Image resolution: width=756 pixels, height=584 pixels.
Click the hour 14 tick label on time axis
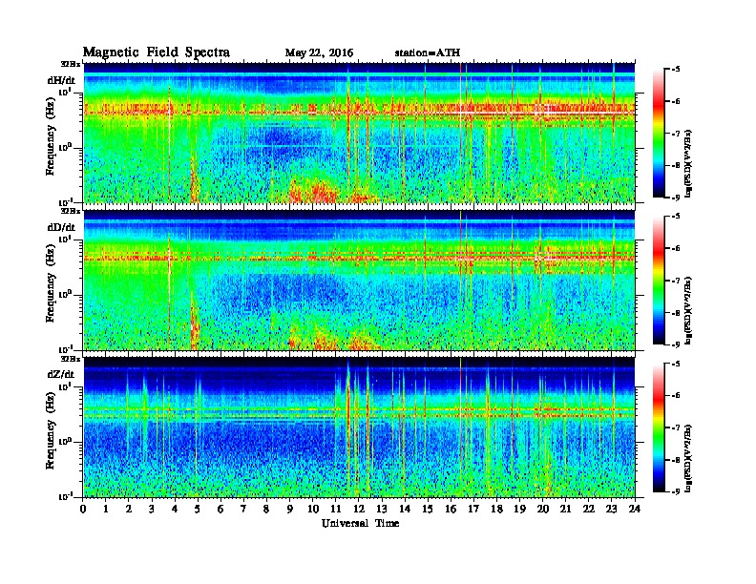[405, 509]
